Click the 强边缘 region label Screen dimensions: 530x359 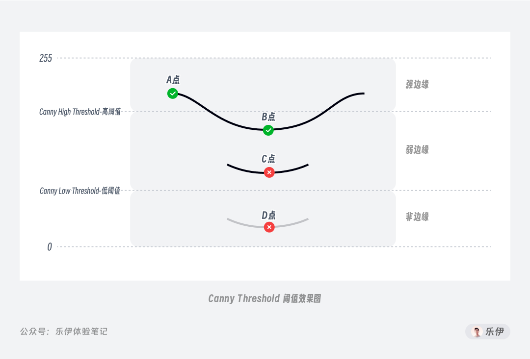(x=417, y=84)
